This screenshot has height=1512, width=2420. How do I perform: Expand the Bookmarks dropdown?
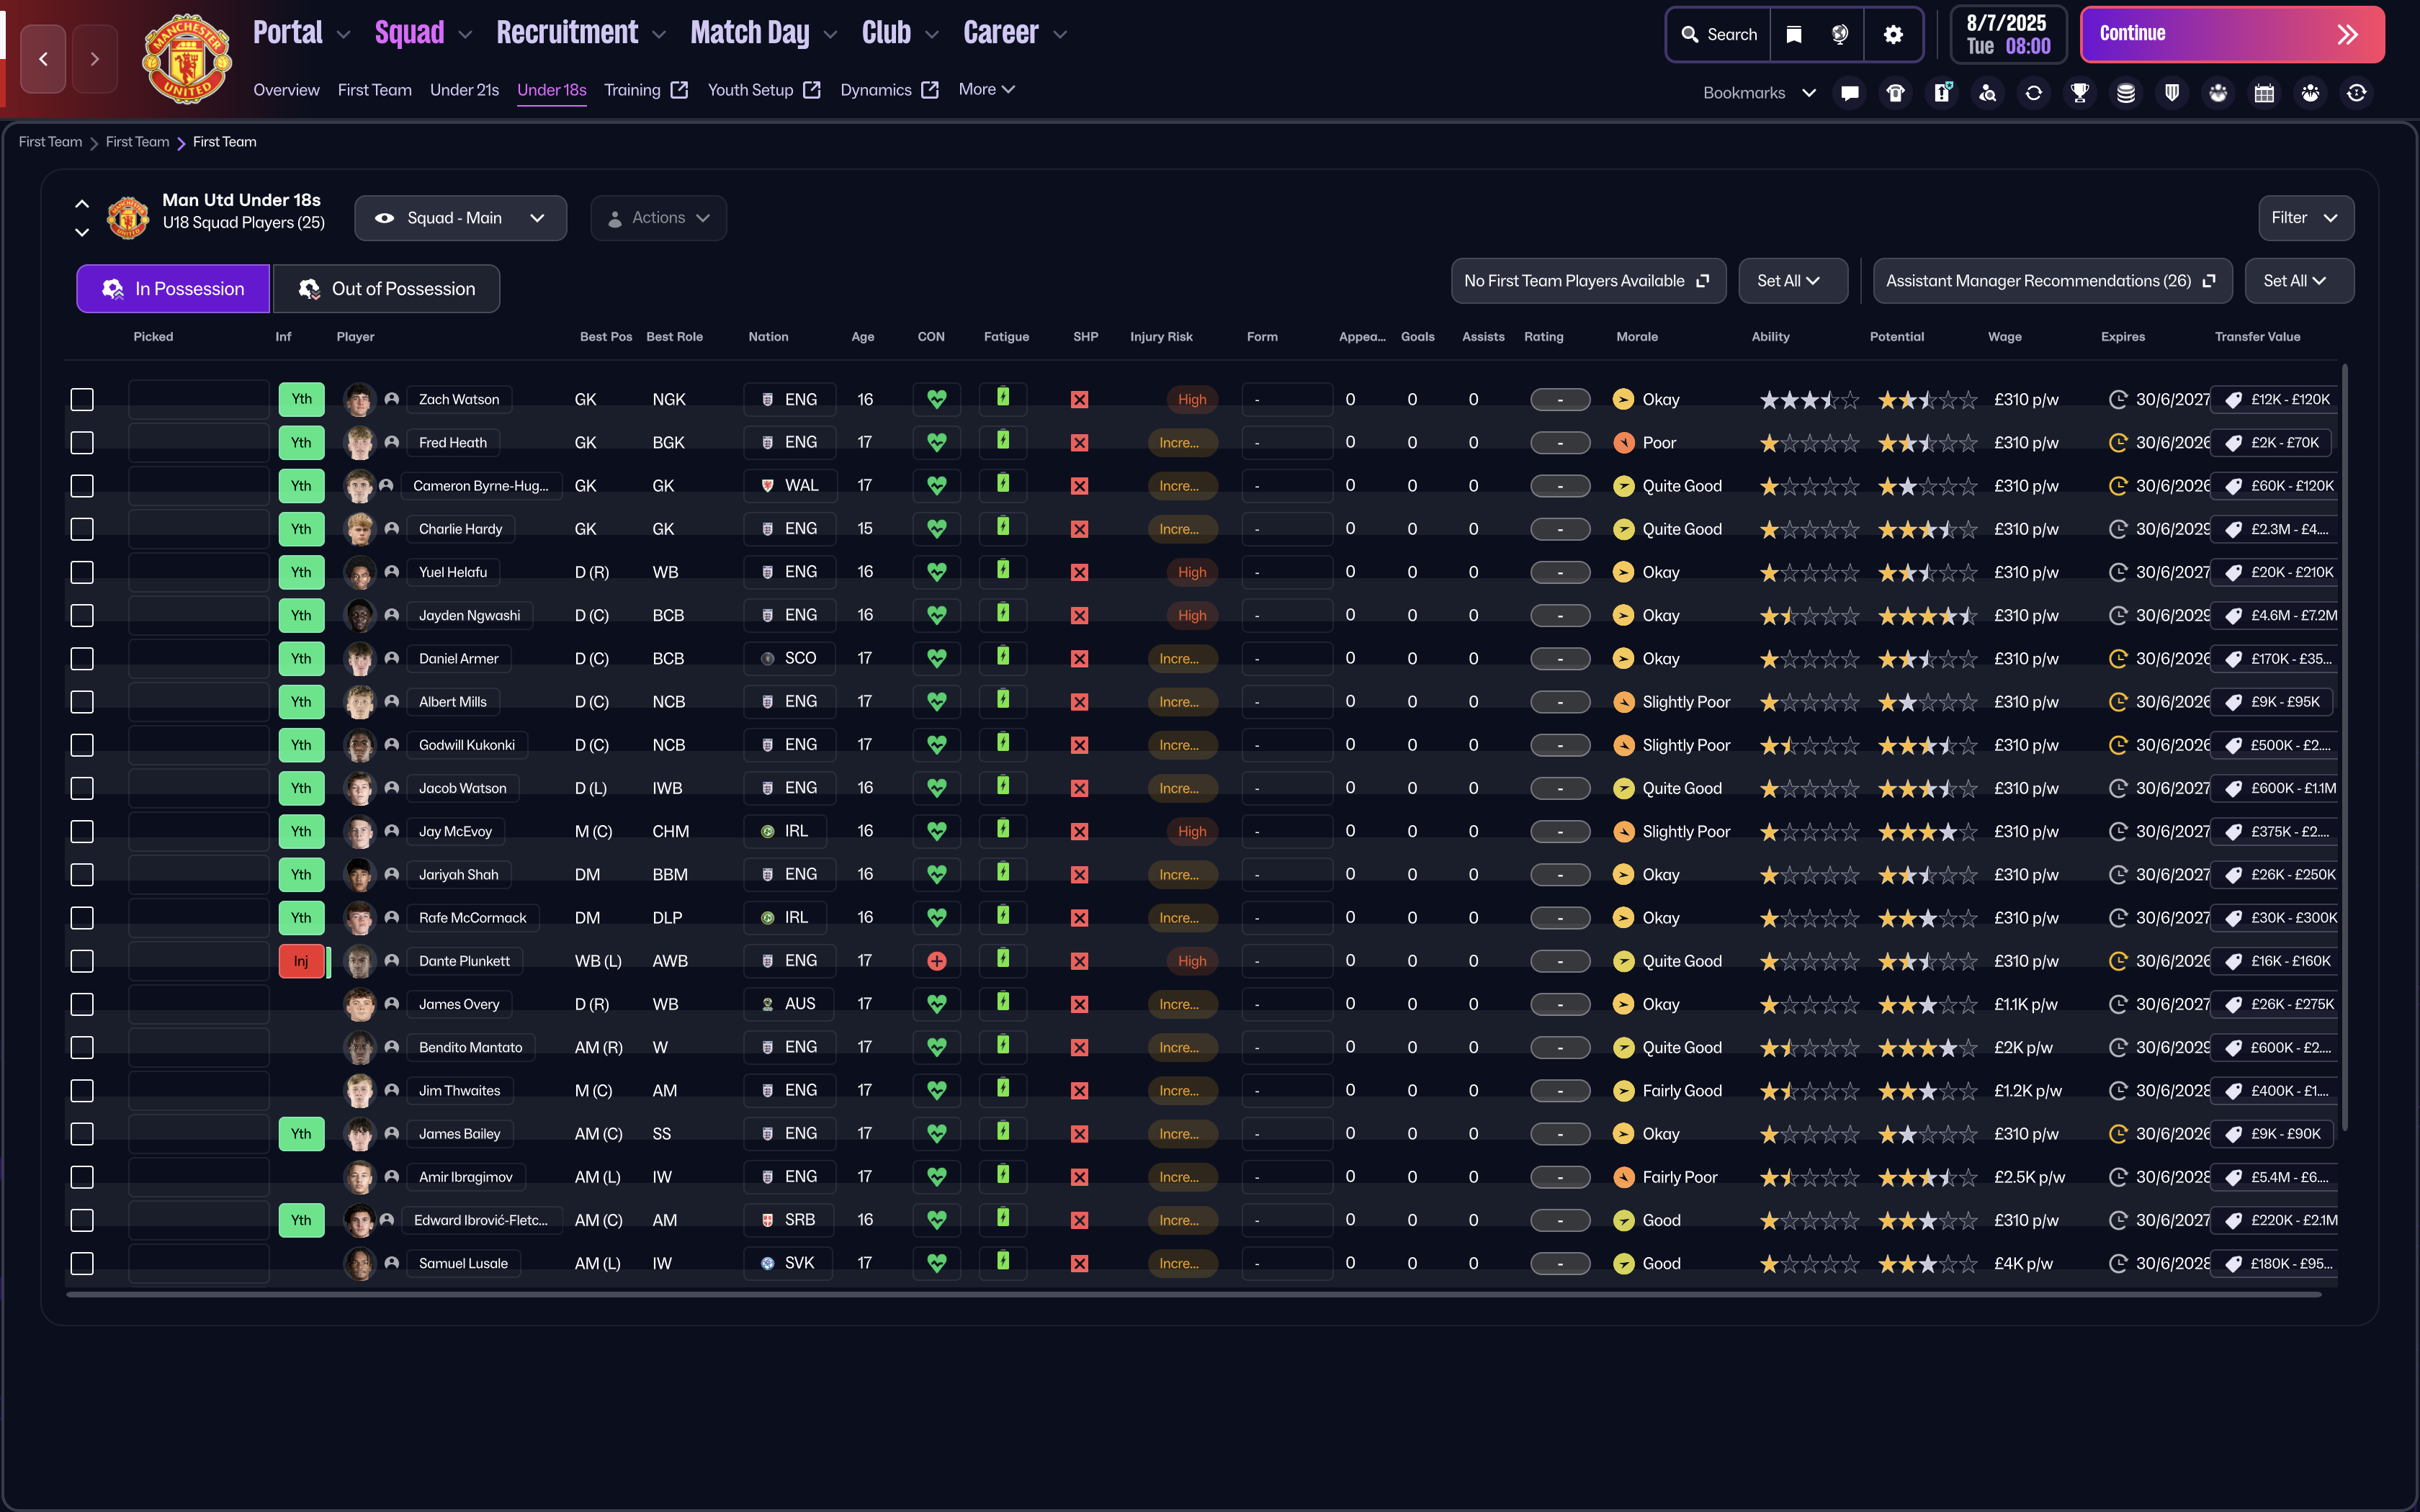[x=1759, y=93]
